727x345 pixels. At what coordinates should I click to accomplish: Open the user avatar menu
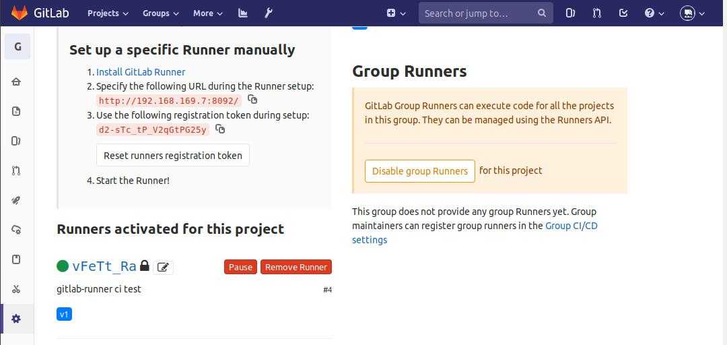point(692,13)
